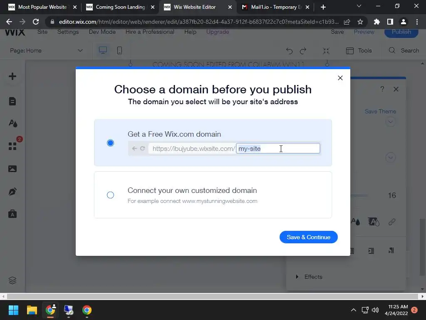This screenshot has width=426, height=320.
Task: Open the Help menu
Action: (190, 32)
